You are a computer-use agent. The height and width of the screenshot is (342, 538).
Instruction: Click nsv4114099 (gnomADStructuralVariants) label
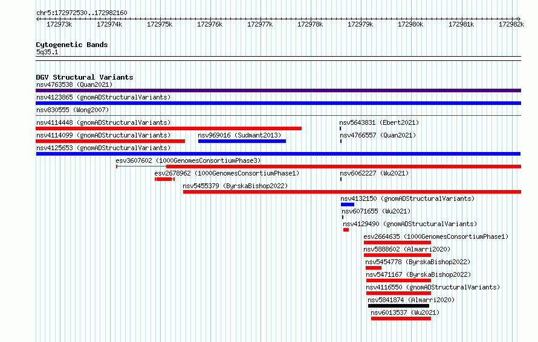coord(103,135)
